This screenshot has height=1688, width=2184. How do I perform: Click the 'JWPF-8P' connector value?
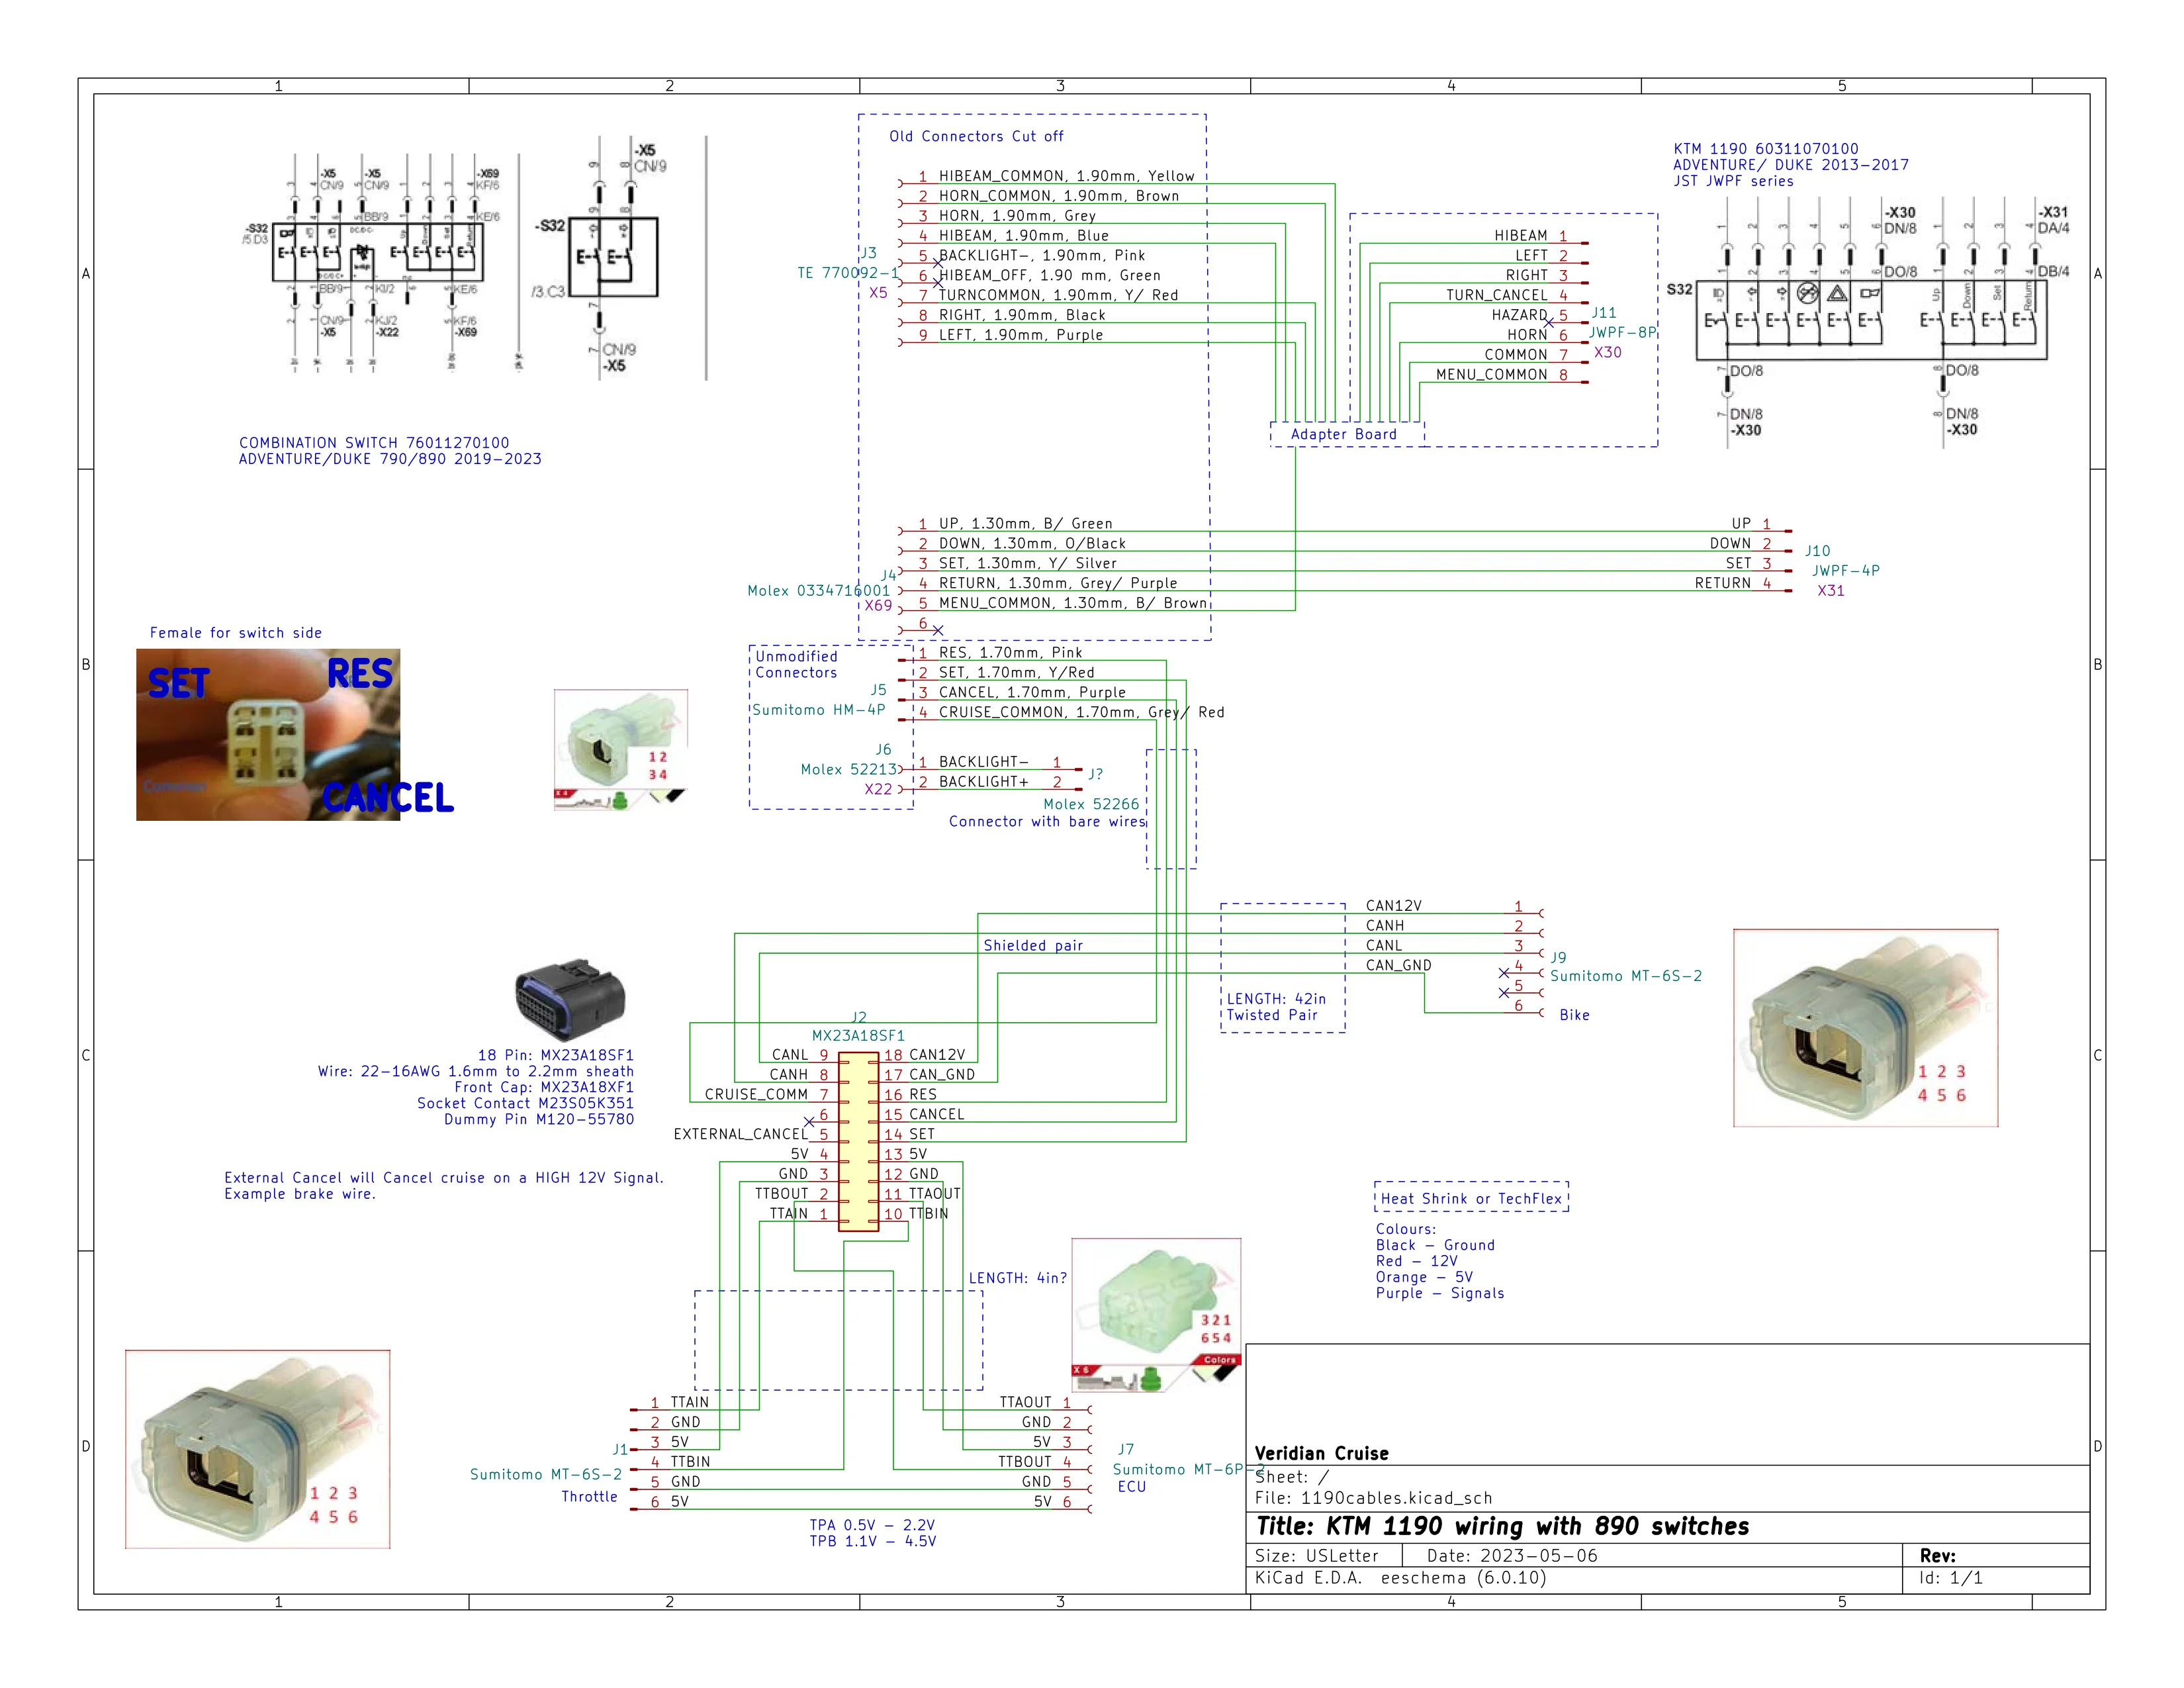pyautogui.click(x=1622, y=332)
